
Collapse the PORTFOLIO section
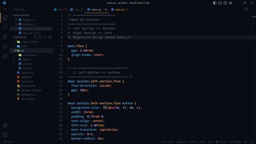coord(20,37)
